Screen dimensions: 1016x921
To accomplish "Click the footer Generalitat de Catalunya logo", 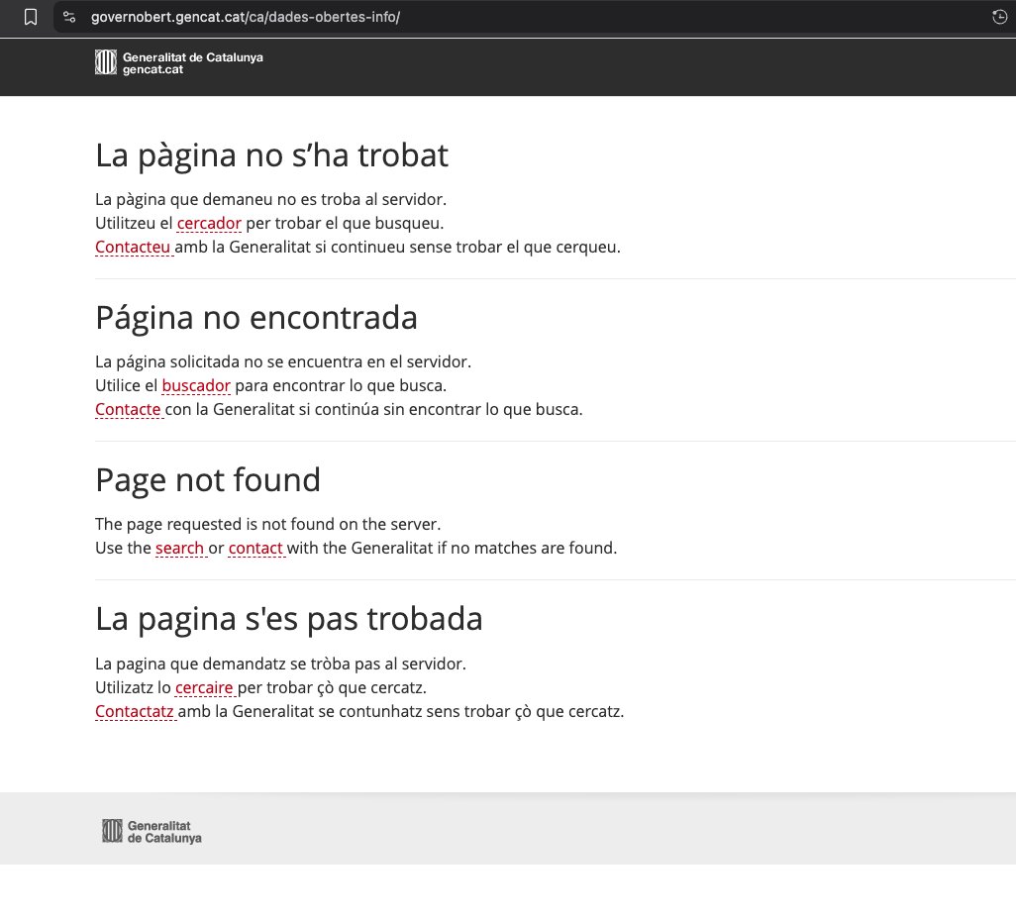I will click(x=152, y=831).
